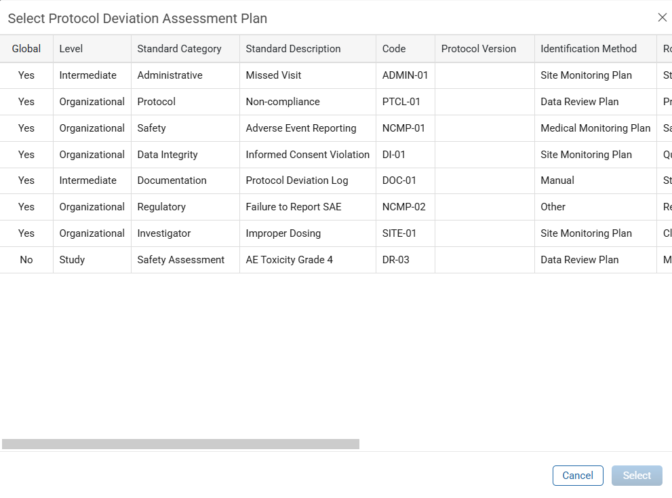Sort by the Global column header
Screen dimensions: 672x498
[x=26, y=49]
